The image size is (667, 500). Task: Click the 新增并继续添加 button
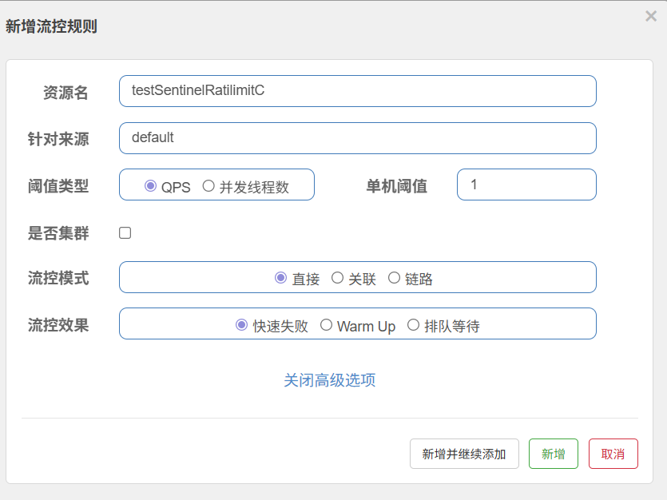pos(464,454)
